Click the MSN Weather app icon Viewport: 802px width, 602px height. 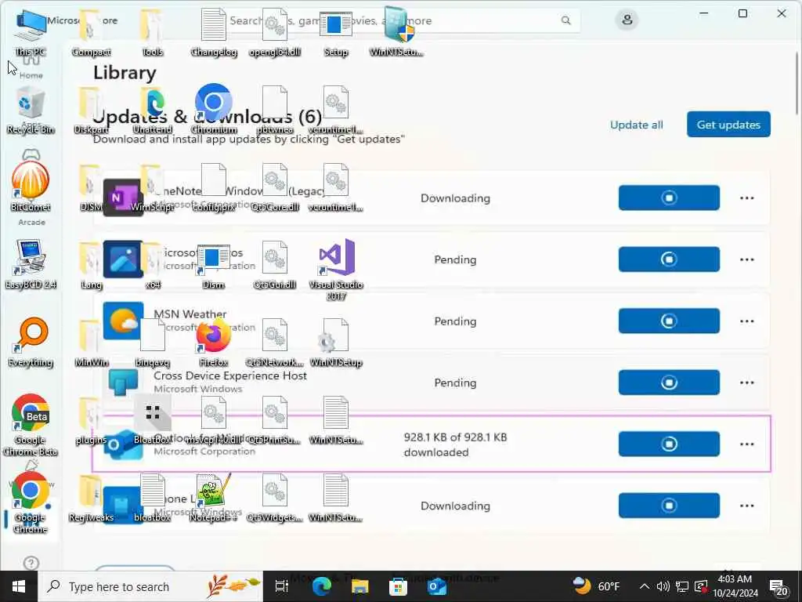[123, 321]
